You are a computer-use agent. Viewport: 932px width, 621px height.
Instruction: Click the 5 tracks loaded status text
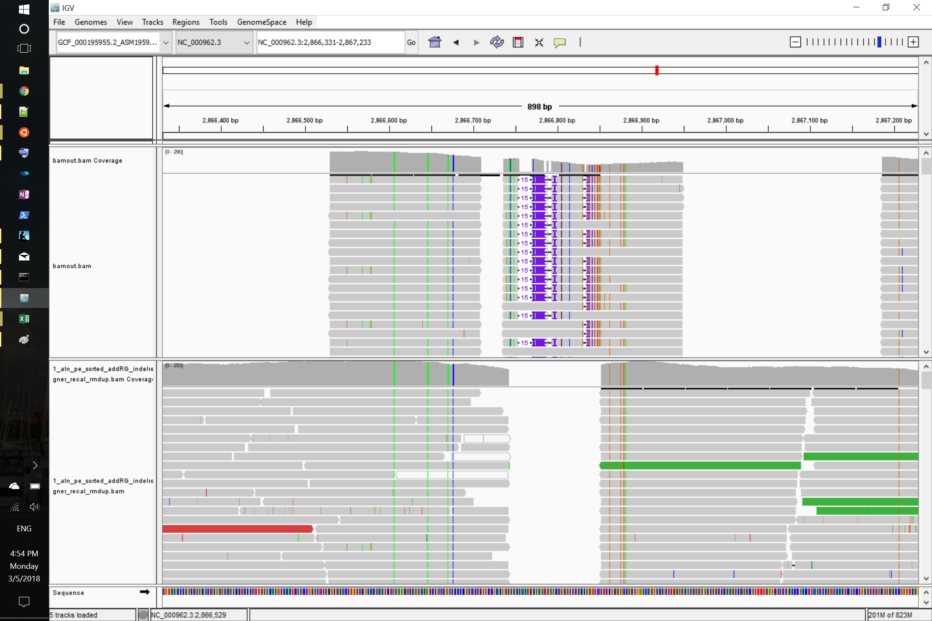(x=74, y=615)
